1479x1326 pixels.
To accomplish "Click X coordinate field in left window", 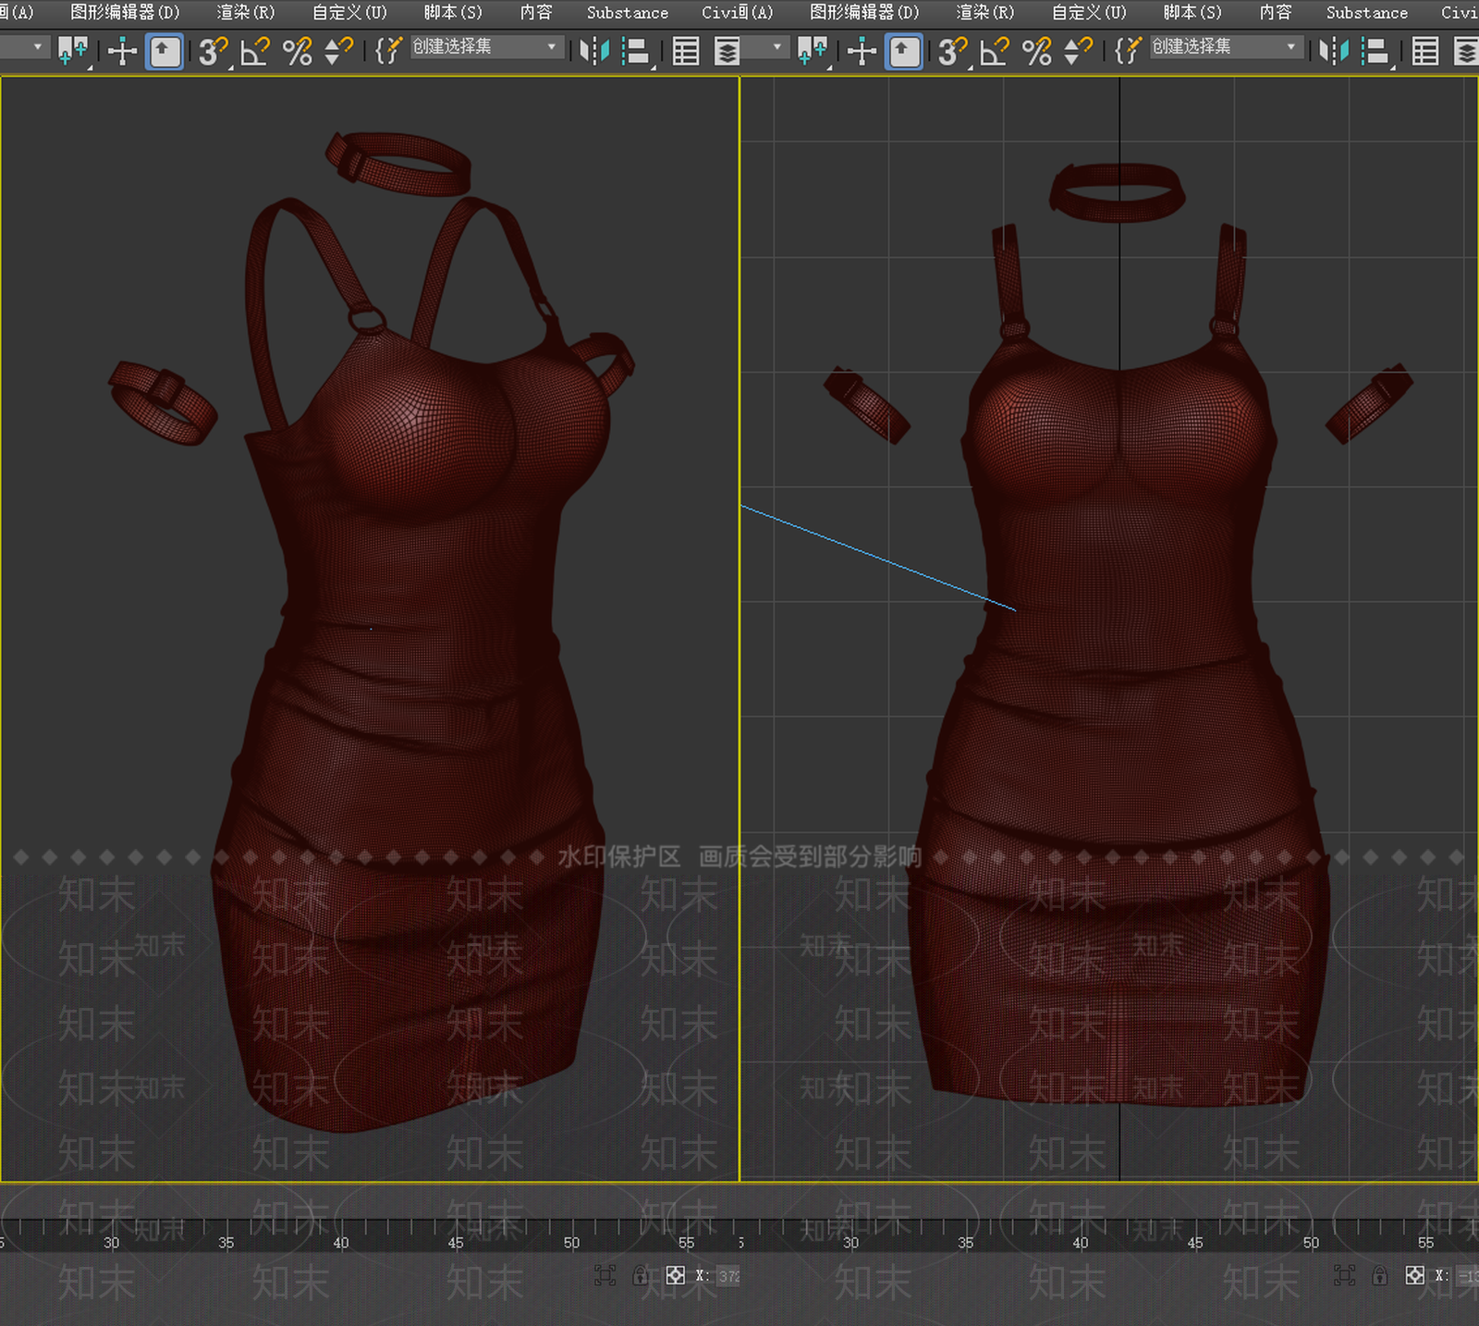I will tap(729, 1276).
